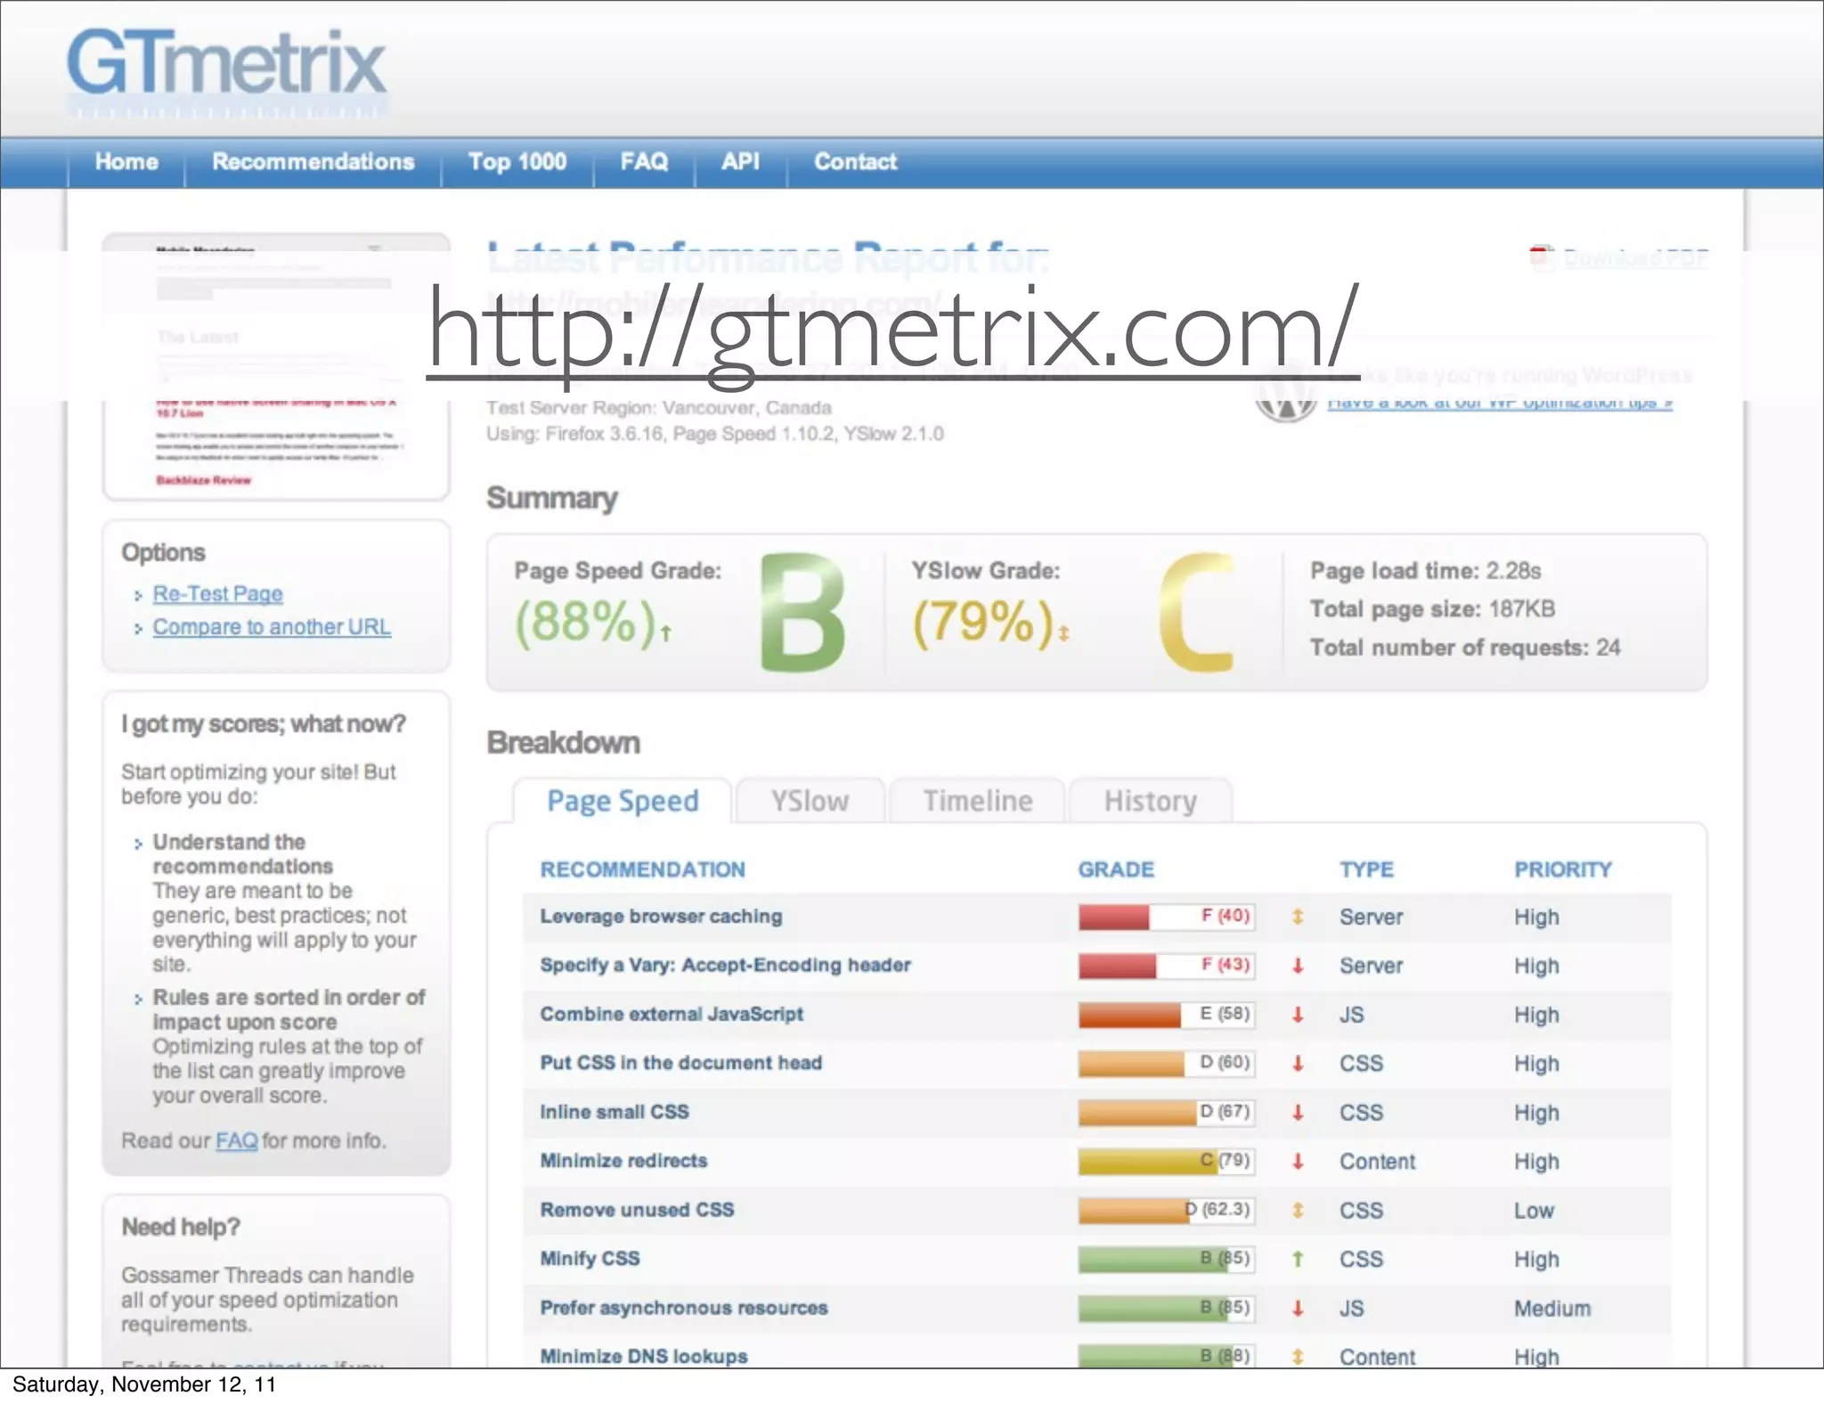Click trend arrow in Remove unused CSS row
The image size is (1824, 1404).
coord(1298,1211)
